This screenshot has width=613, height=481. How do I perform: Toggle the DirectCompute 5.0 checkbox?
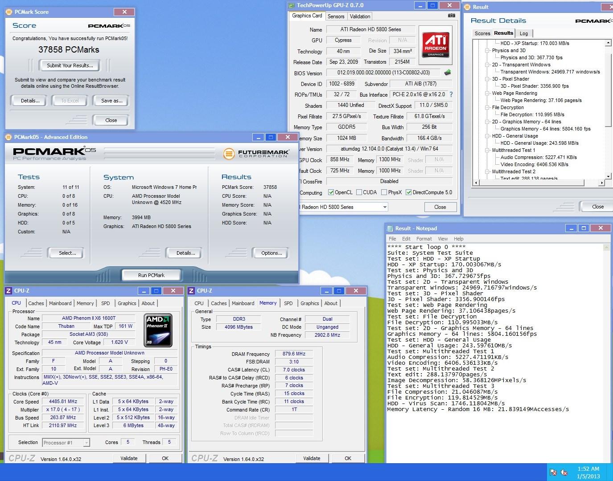coord(408,192)
